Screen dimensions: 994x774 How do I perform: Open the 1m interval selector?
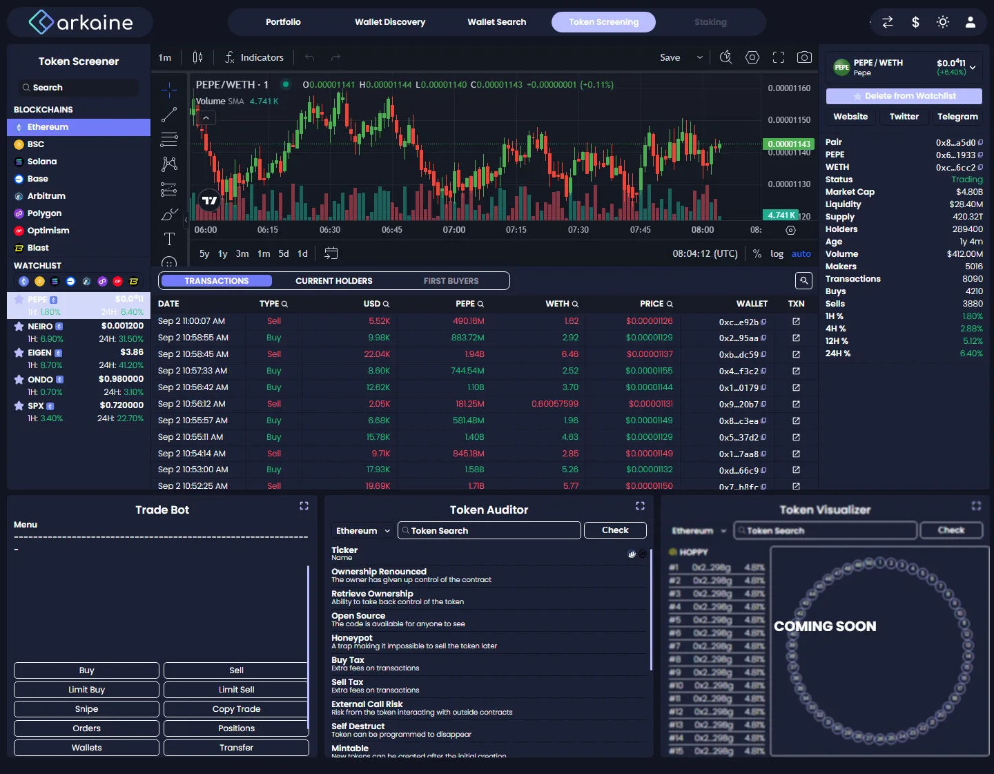(x=165, y=57)
